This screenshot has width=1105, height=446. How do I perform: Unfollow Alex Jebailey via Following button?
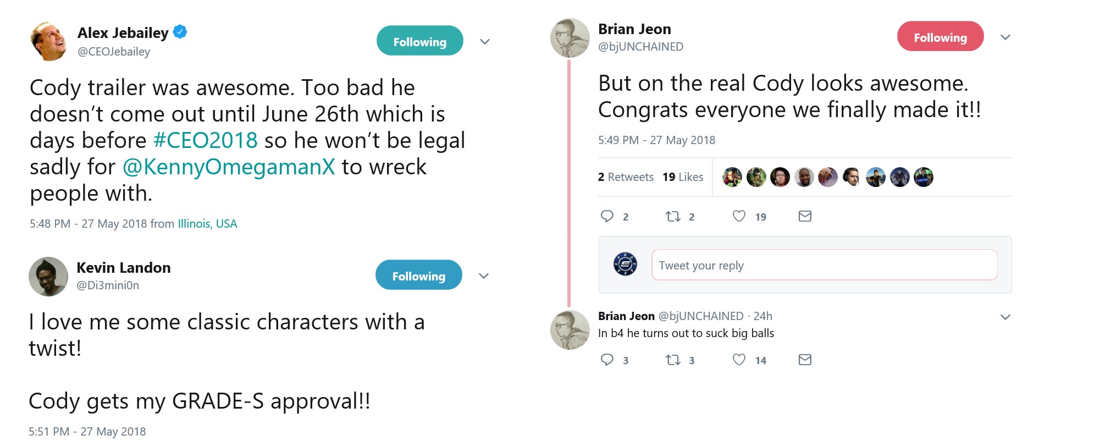tap(419, 41)
